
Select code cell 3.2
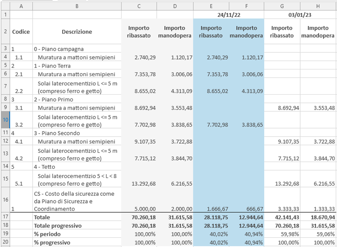pos(21,120)
